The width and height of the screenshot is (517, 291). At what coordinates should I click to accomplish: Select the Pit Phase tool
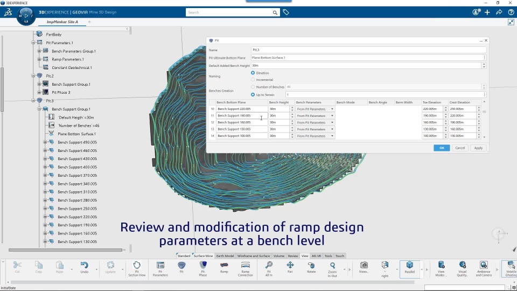click(203, 268)
